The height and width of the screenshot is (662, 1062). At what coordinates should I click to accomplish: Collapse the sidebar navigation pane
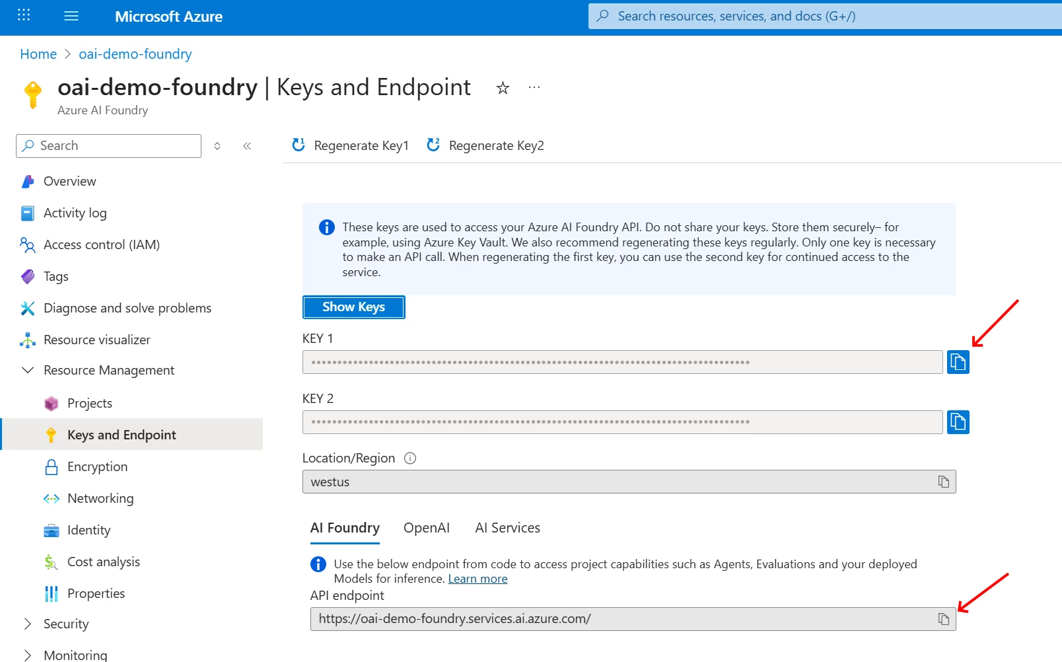[247, 146]
